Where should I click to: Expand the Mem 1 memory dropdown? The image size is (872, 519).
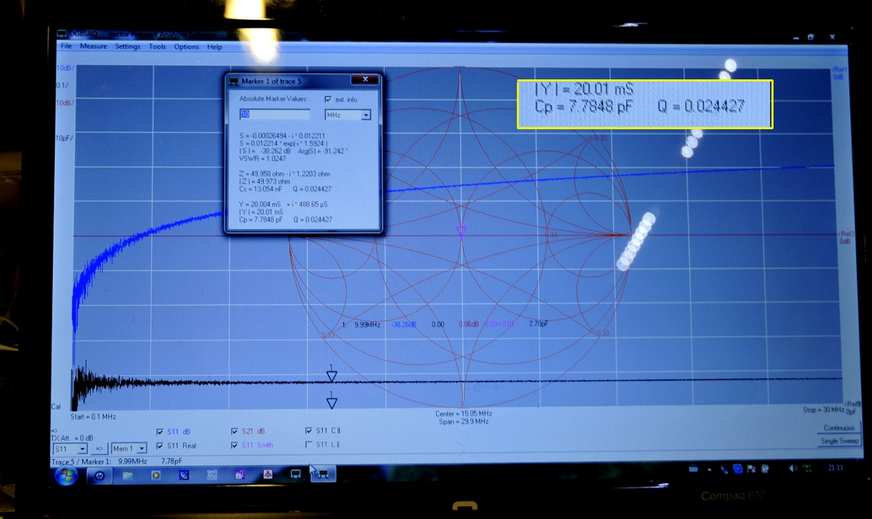pos(141,449)
